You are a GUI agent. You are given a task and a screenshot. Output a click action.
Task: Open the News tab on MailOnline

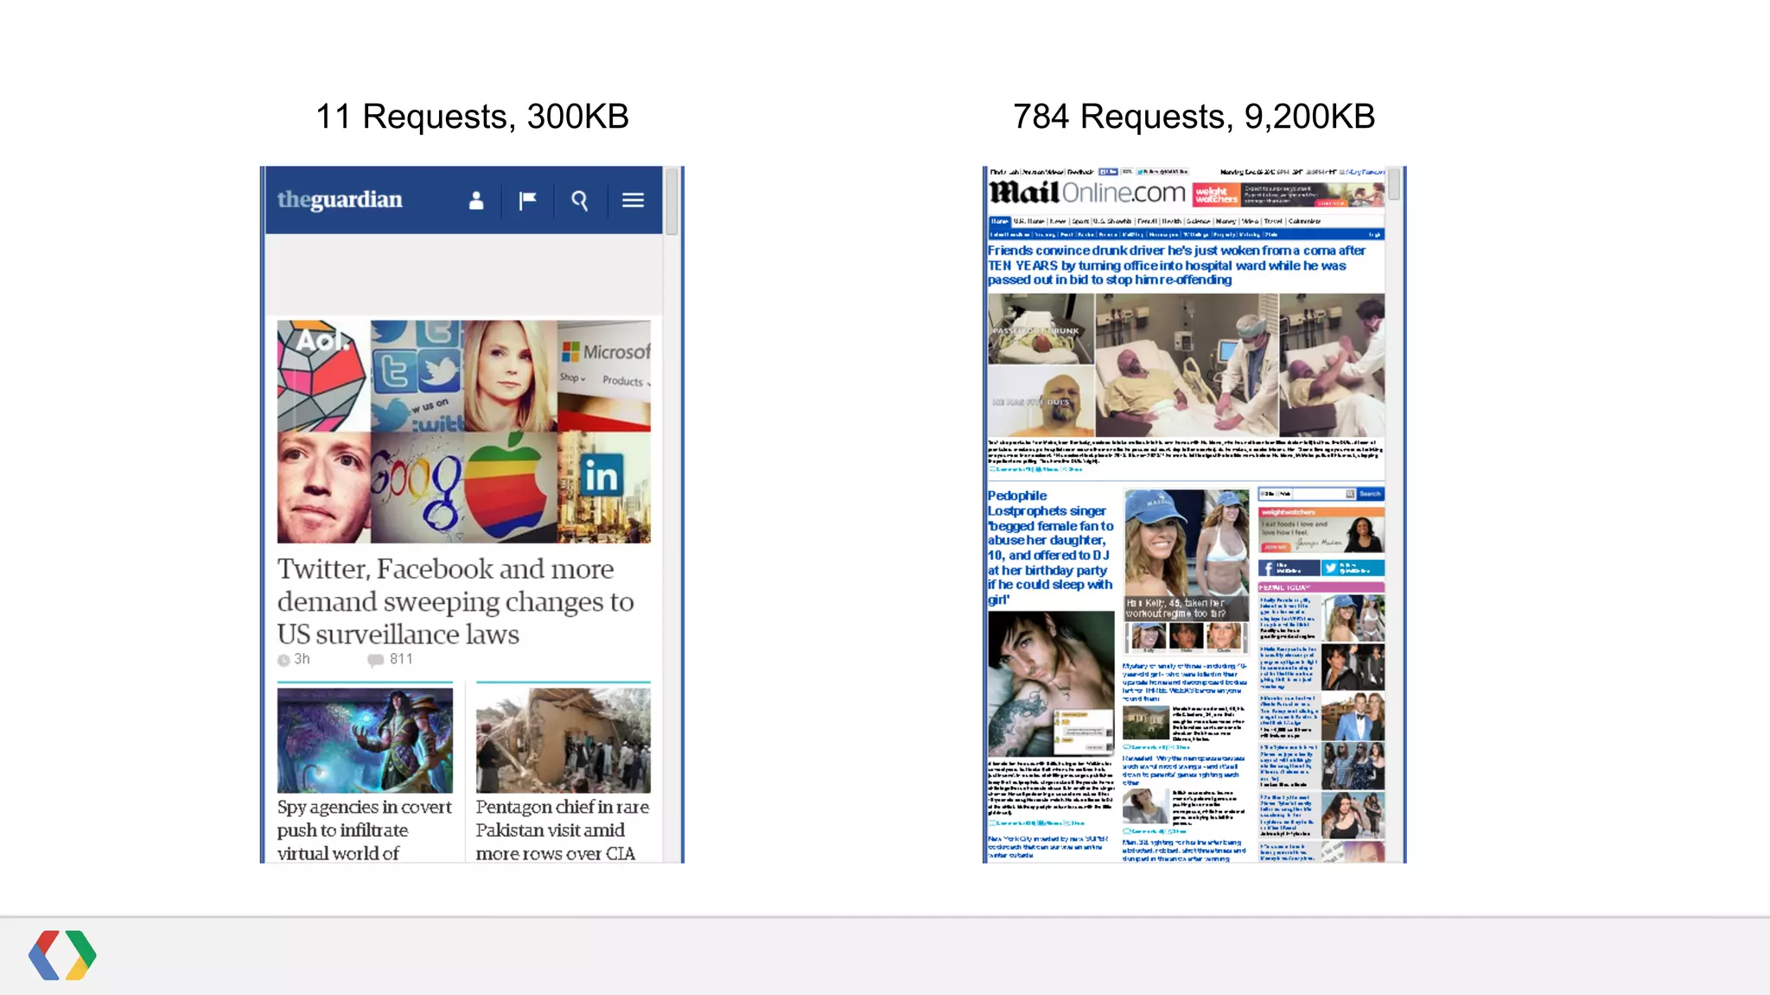pos(1058,221)
